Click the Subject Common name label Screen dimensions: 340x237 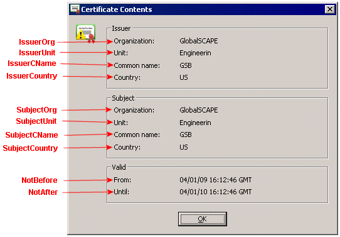coord(137,135)
